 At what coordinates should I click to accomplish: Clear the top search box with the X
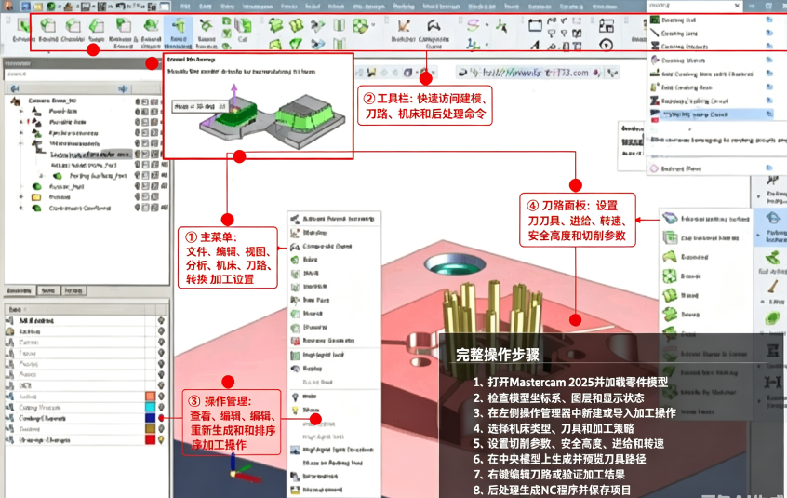(737, 6)
